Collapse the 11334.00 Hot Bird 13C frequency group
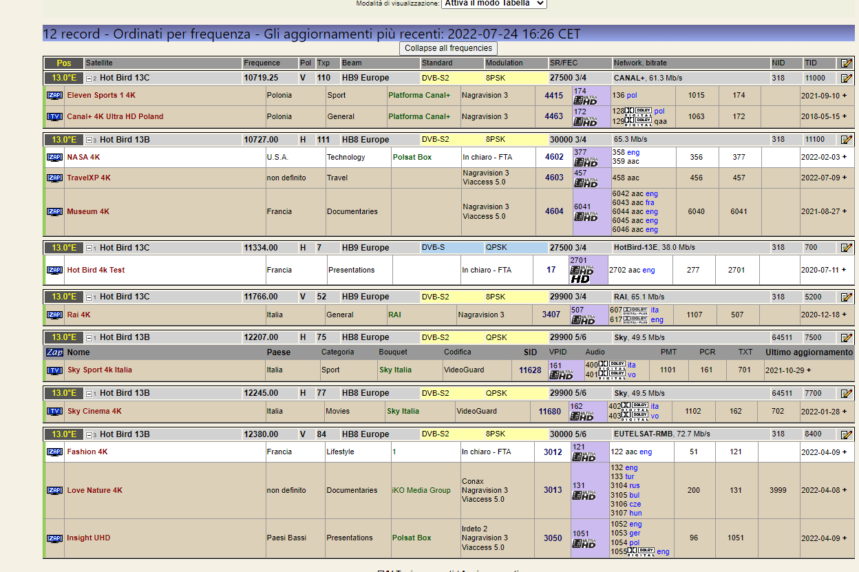This screenshot has width=859, height=572. [89, 248]
